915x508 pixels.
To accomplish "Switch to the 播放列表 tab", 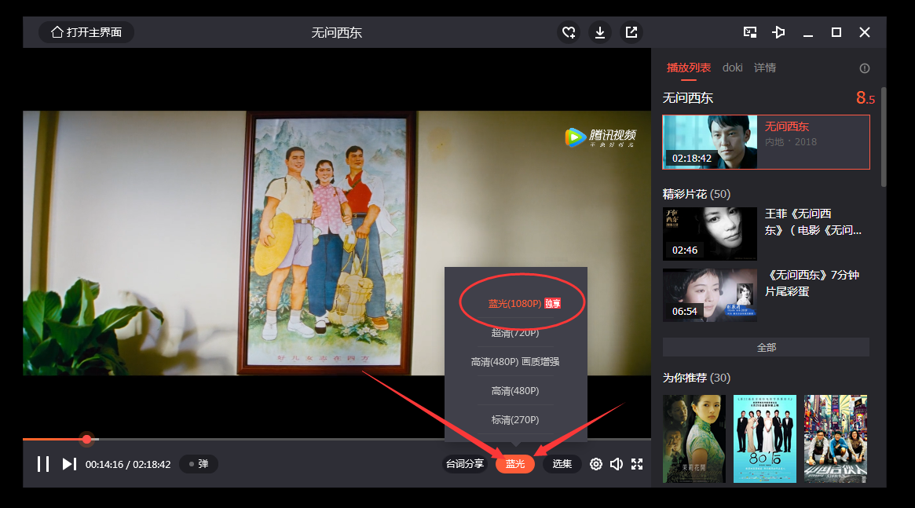I will tap(689, 68).
